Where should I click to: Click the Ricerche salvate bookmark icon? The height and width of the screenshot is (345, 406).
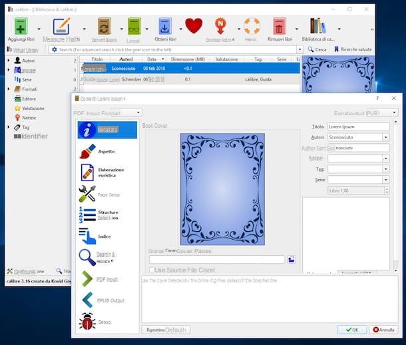pos(336,49)
